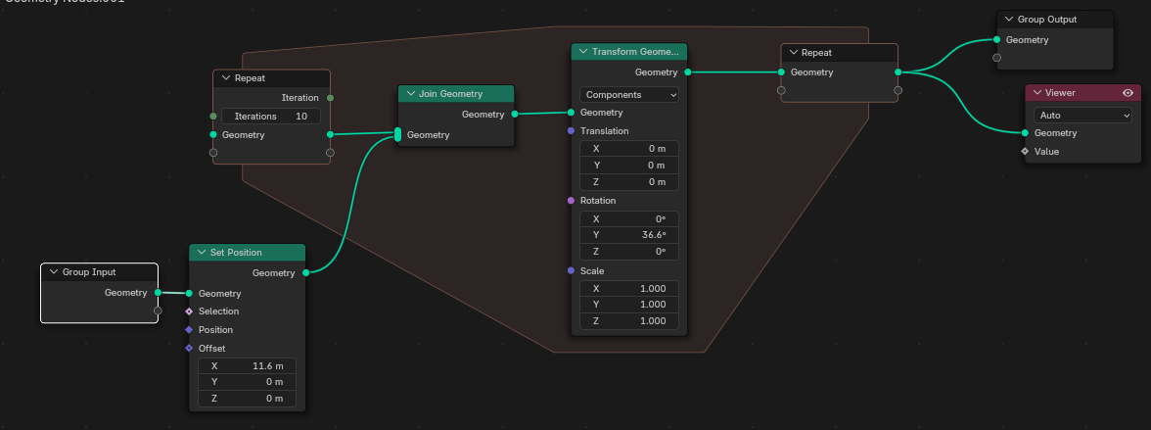Screen dimensions: 1151x430
Task: Click Repeat output node Geometry input socket
Action: [781, 72]
